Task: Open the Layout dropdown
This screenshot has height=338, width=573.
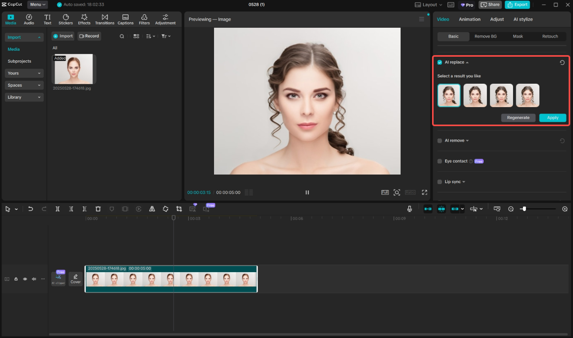Action: coord(428,5)
